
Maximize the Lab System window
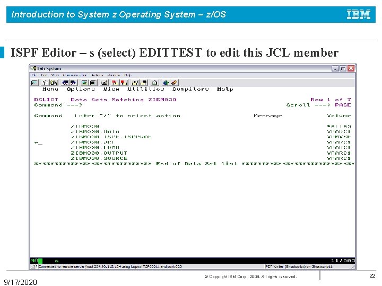pos(343,68)
